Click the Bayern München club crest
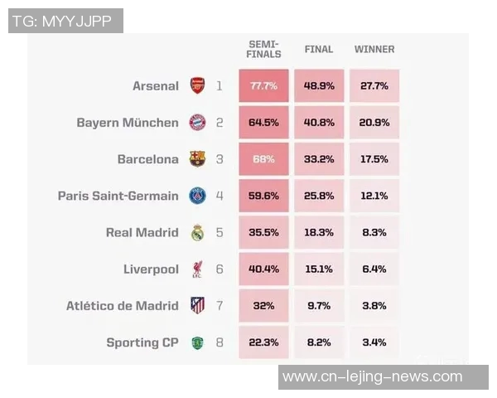The height and width of the screenshot is (398, 497). [x=197, y=123]
